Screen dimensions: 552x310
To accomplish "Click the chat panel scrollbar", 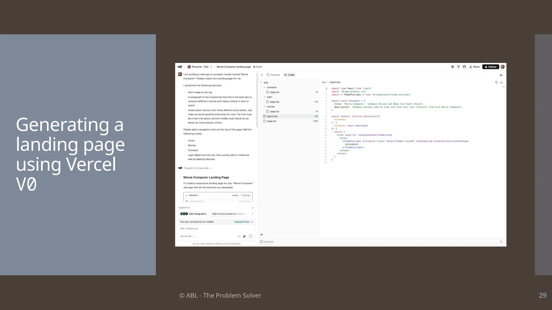I will (x=257, y=100).
